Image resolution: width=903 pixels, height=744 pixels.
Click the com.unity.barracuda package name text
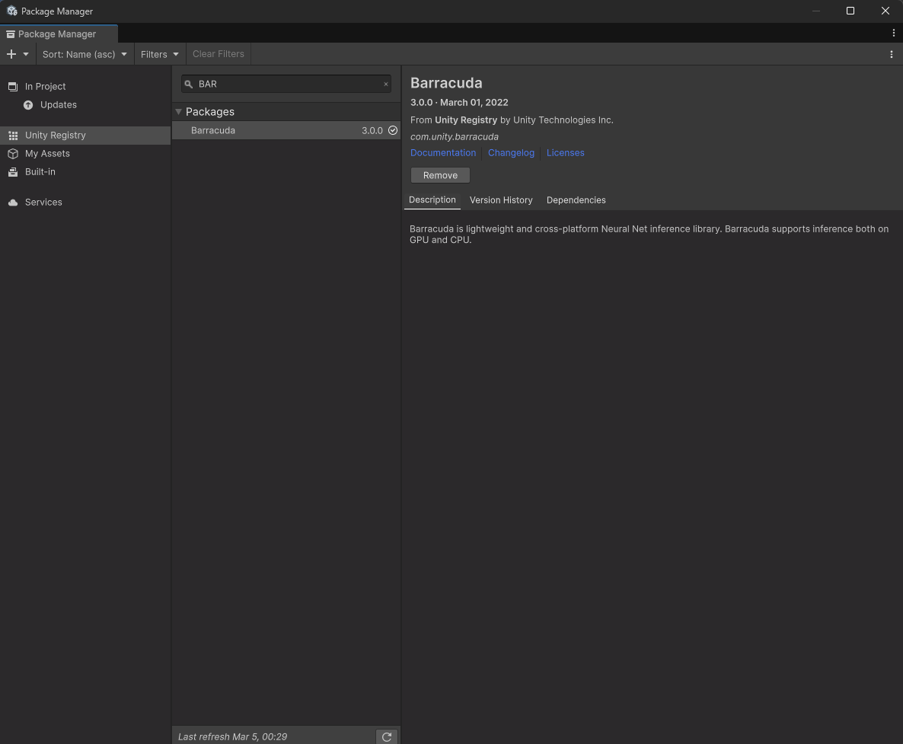pyautogui.click(x=455, y=136)
